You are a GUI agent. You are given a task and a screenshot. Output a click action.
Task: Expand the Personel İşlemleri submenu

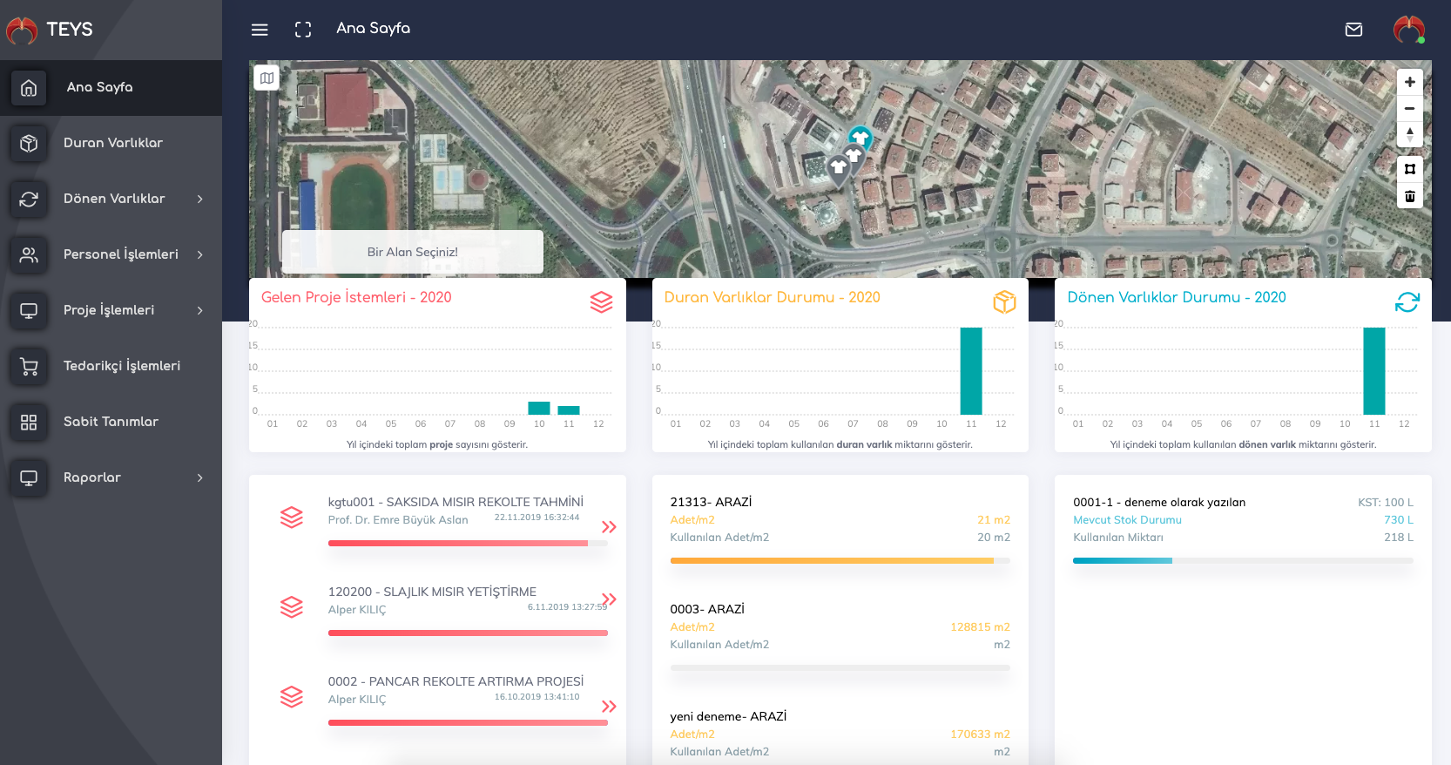(199, 254)
